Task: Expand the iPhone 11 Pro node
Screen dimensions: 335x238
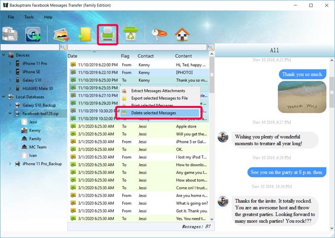Action: (10, 64)
